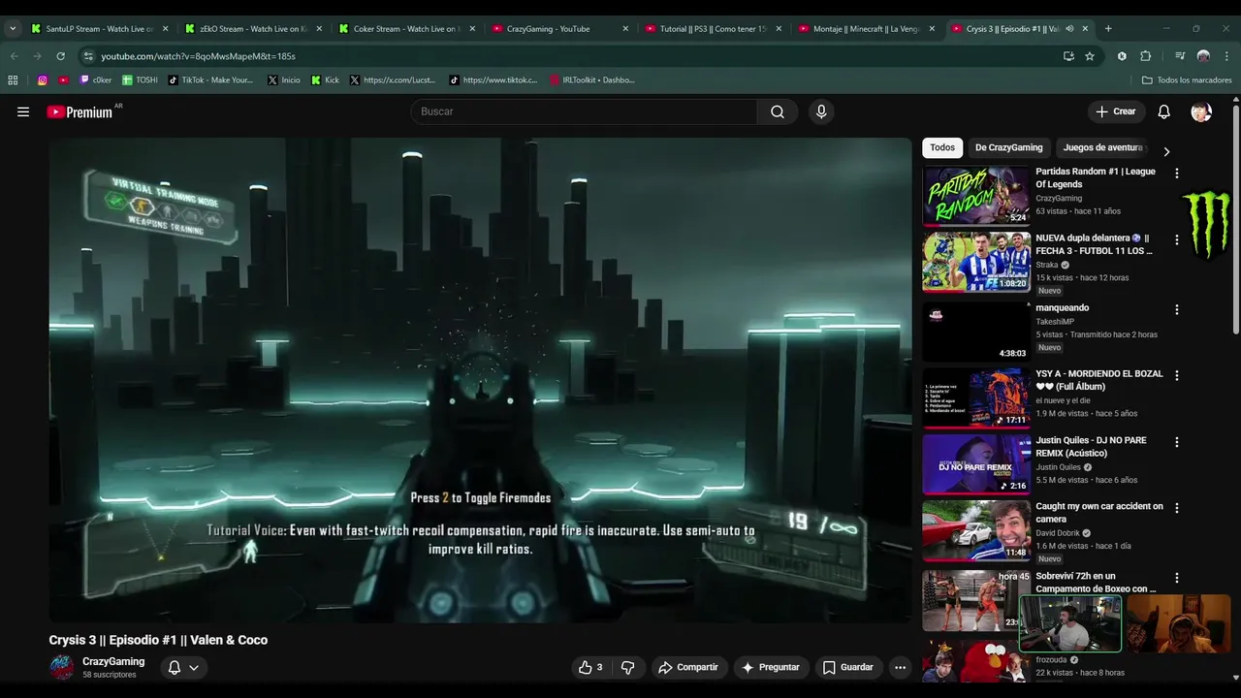Open the Inicio X bookmark
The image size is (1241, 698).
(283, 80)
